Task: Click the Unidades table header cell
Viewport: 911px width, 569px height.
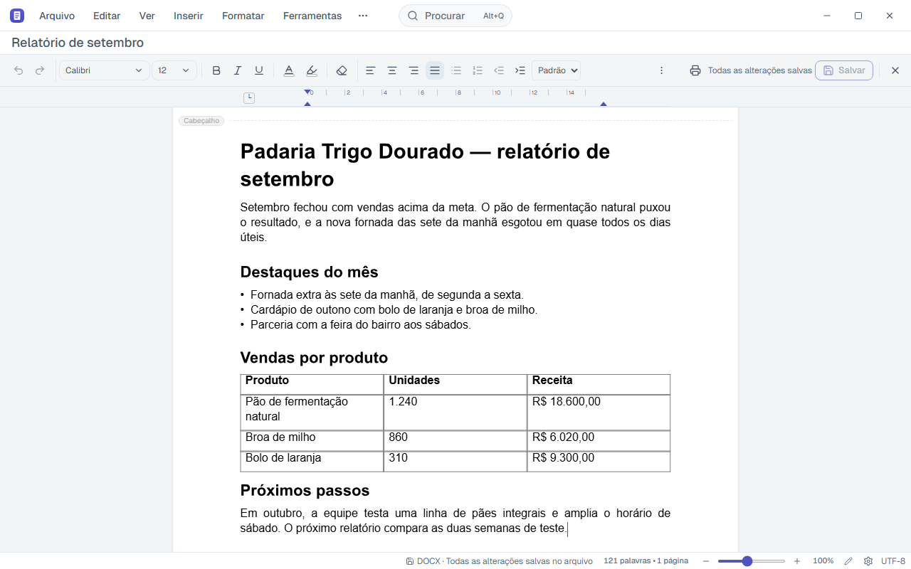Action: pyautogui.click(x=455, y=384)
